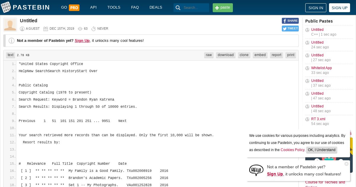356x187 pixels.
Task: Open public paste Untitled 48 sec ago
Action: coord(317,106)
